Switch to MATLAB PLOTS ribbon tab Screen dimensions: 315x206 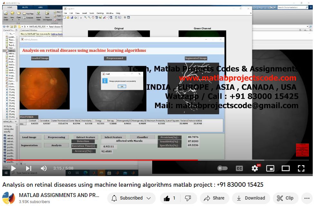pos(25,7)
